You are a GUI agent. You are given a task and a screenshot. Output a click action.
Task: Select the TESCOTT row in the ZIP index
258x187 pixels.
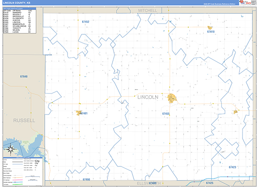tap(17, 28)
